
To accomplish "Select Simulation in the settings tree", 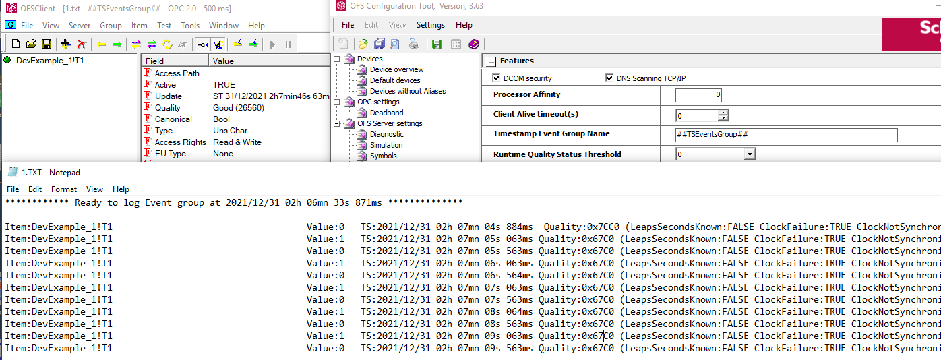I will click(386, 145).
